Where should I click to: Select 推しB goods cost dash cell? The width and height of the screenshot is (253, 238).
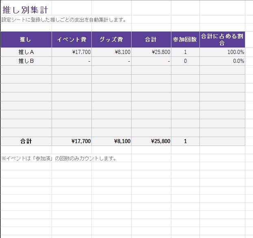click(112, 61)
